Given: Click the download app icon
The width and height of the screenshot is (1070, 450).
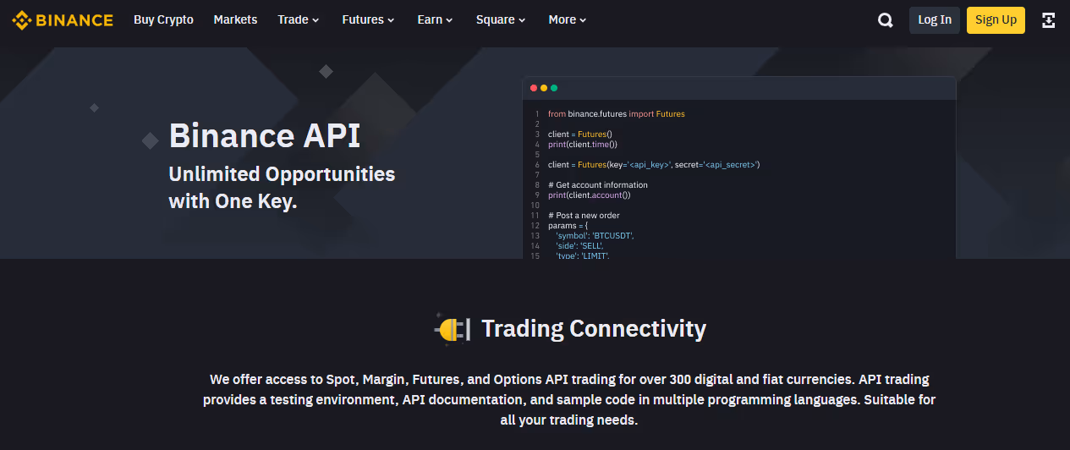Looking at the screenshot, I should (1049, 20).
